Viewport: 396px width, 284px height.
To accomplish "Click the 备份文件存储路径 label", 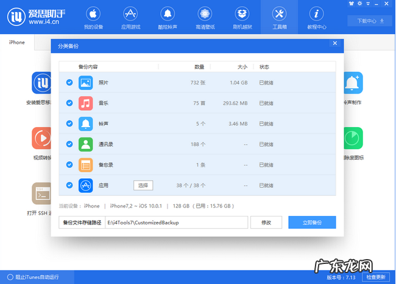I will tap(82, 223).
